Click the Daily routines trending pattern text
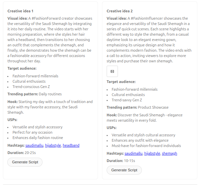 coord(50,94)
